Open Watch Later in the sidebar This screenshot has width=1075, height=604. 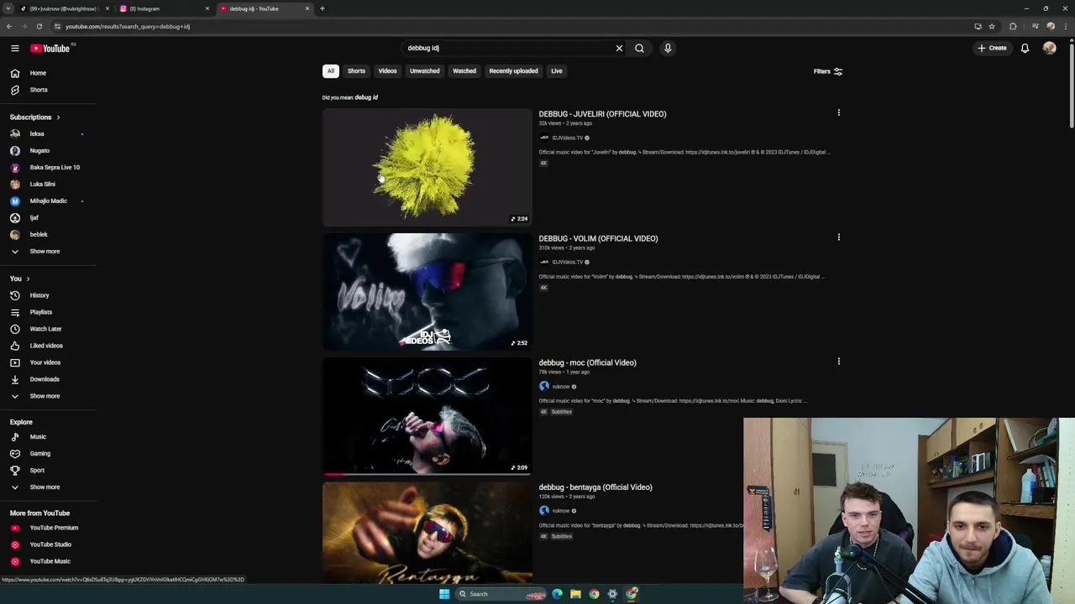[47, 329]
